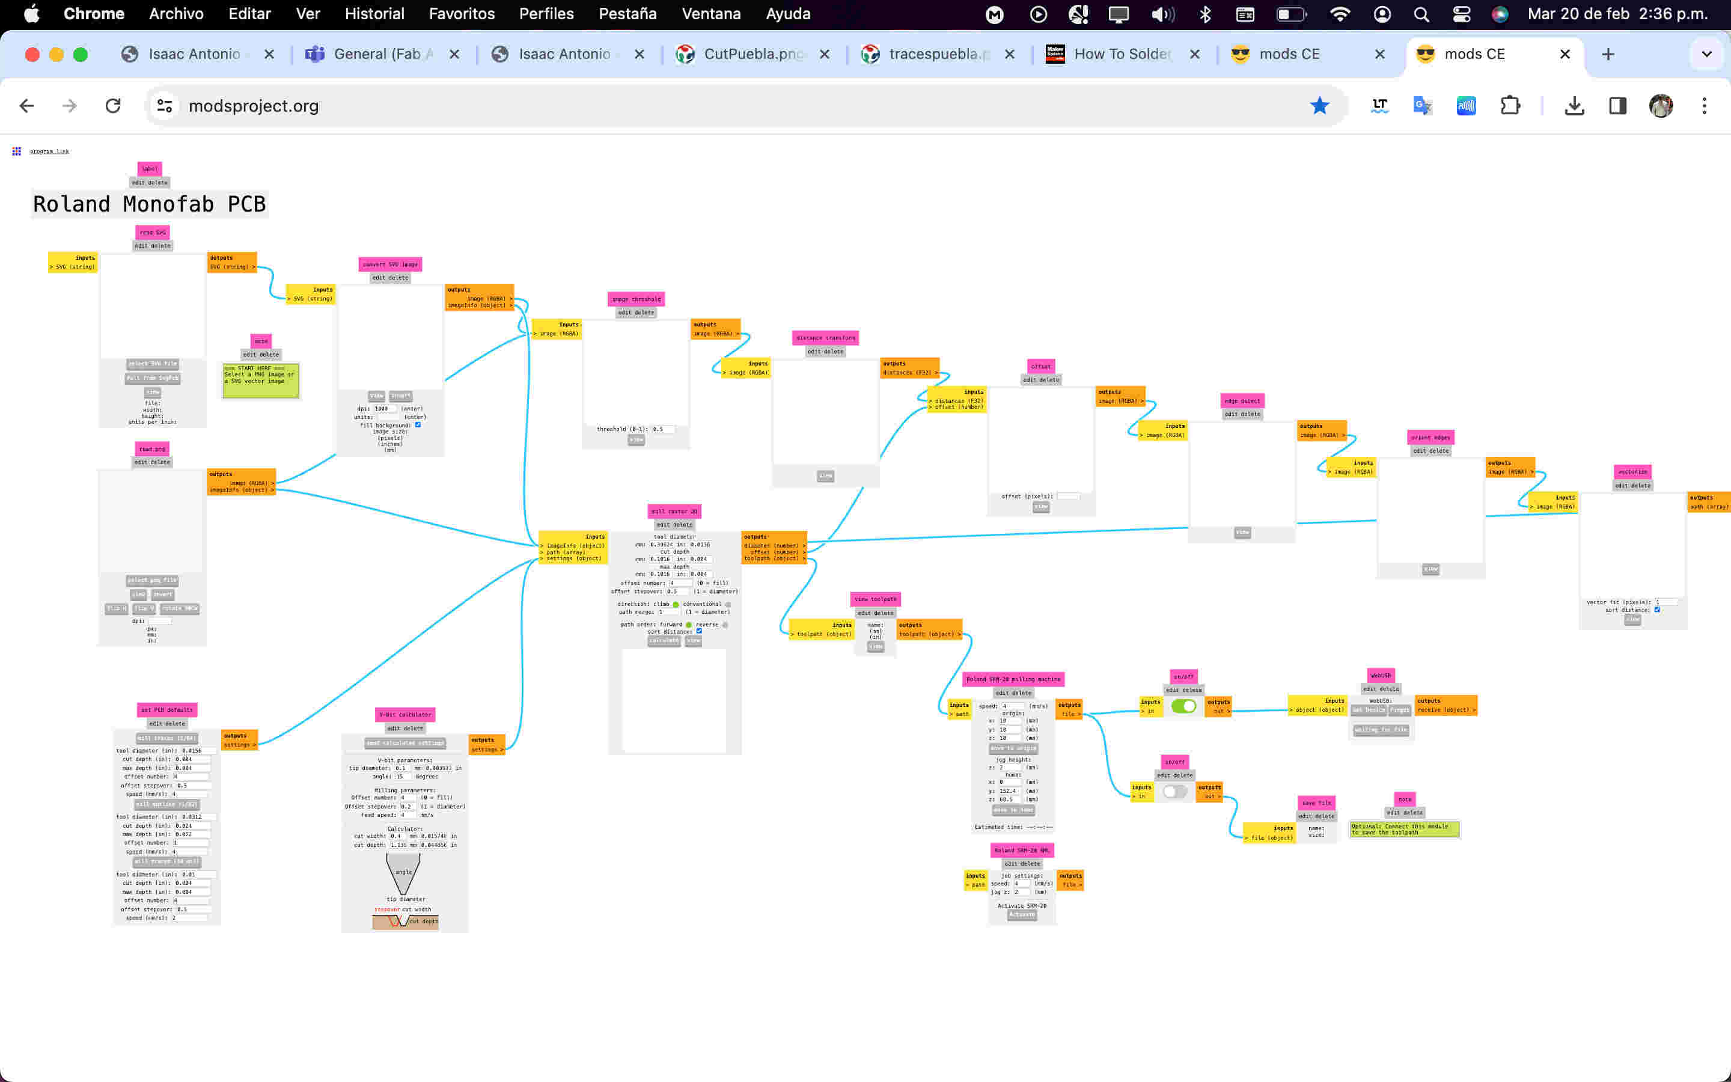Select conventional direction radio in mill raster 2D
Viewport: 1731px width, 1082px height.
point(727,604)
